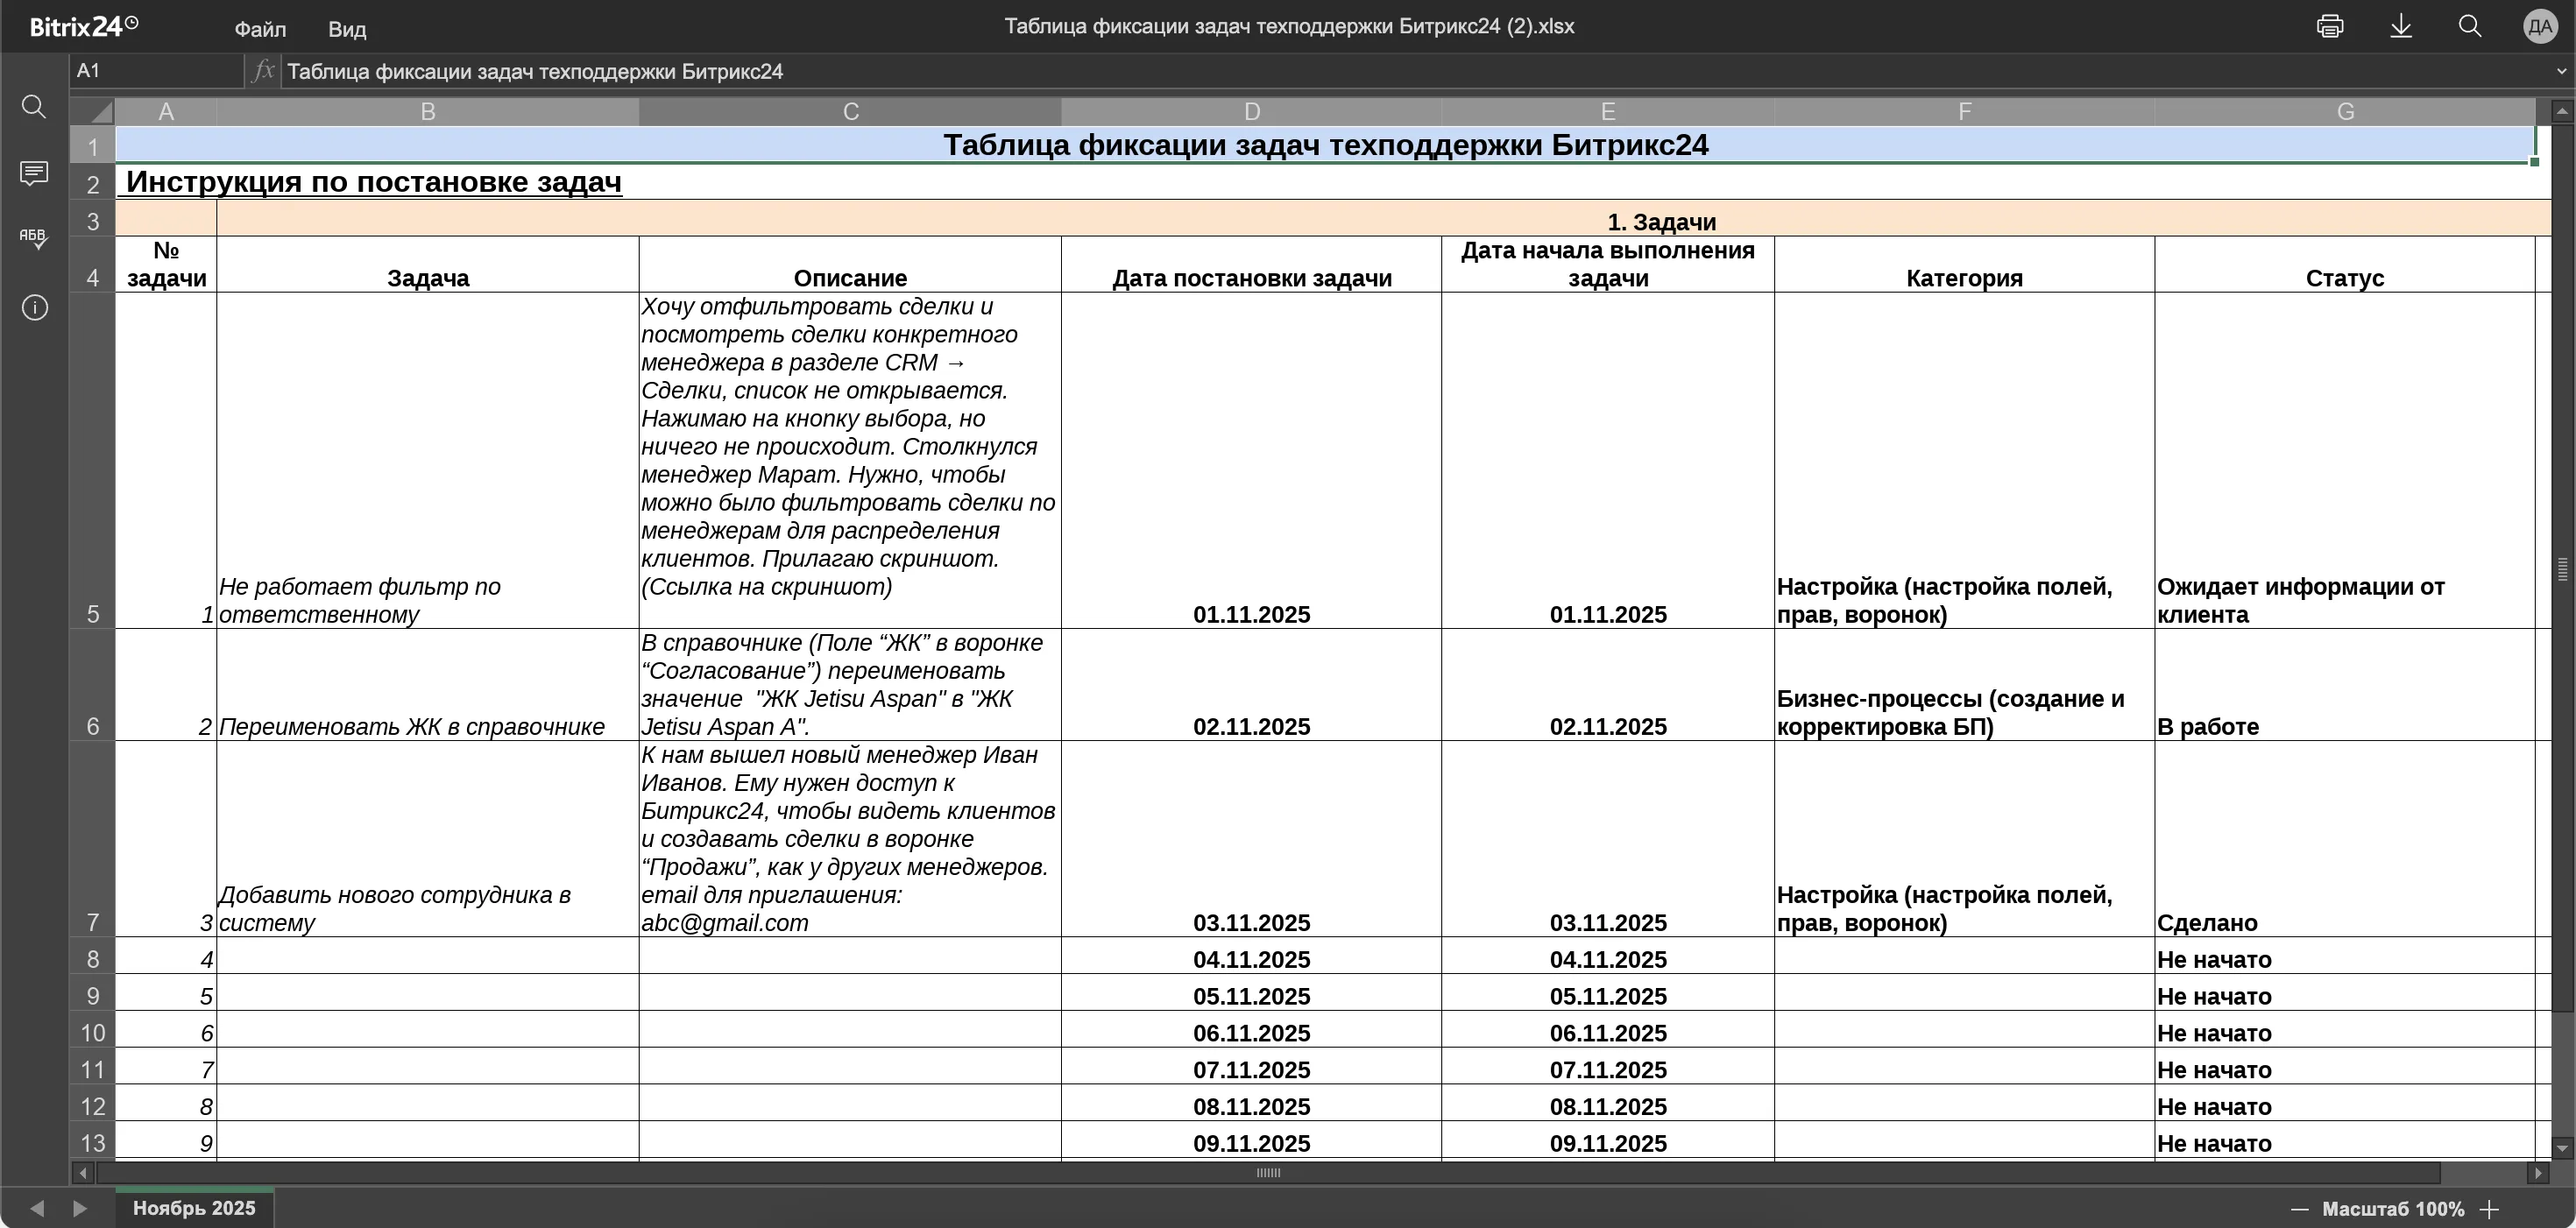
Task: Click the fx function icon
Action: pos(263,71)
